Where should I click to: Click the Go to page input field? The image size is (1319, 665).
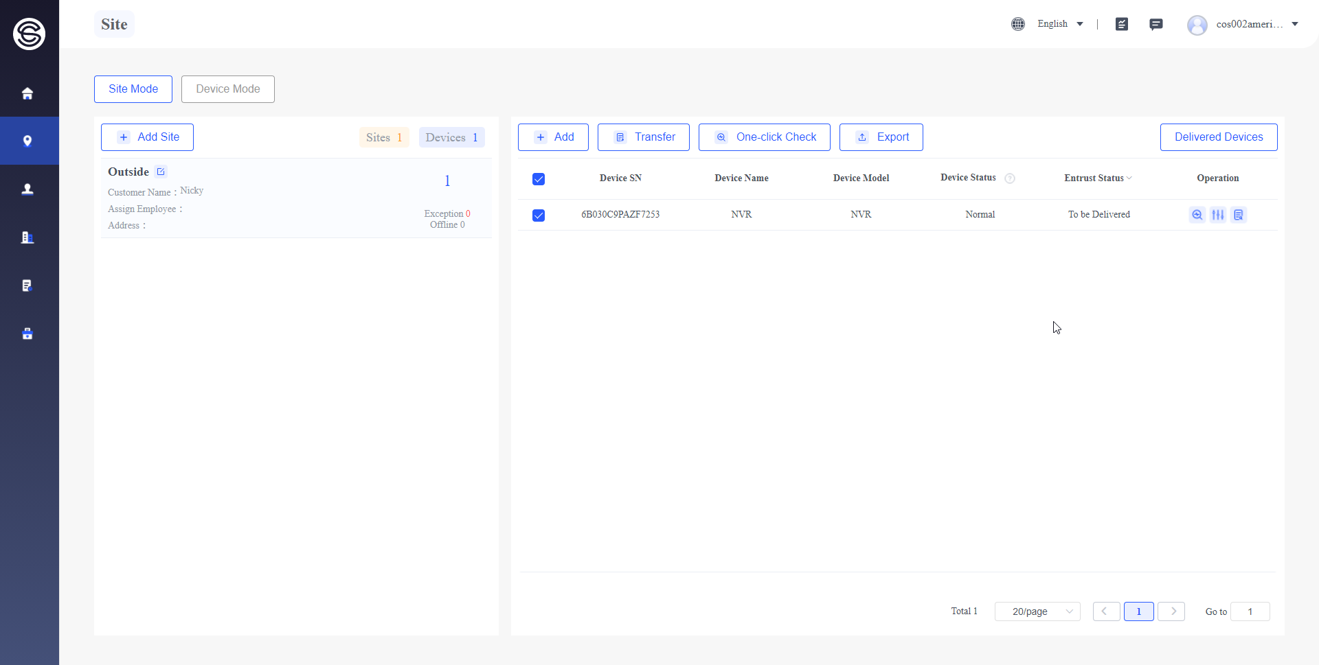(x=1250, y=611)
